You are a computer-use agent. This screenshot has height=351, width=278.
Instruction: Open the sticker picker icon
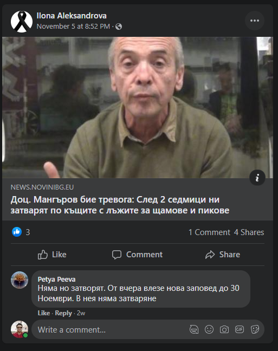(x=255, y=329)
